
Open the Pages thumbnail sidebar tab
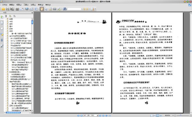(x=2, y=23)
